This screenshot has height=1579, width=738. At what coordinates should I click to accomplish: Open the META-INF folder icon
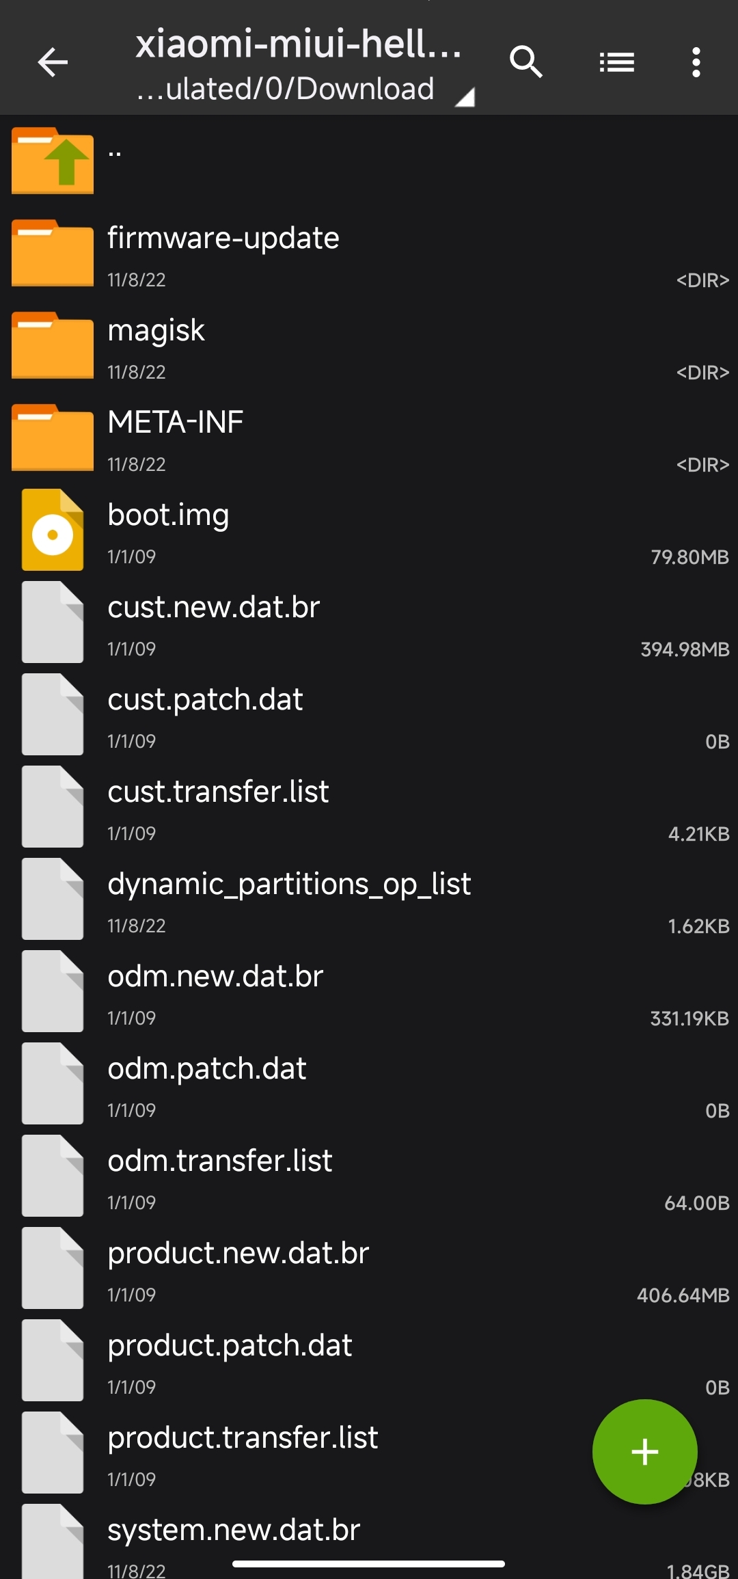click(x=53, y=437)
